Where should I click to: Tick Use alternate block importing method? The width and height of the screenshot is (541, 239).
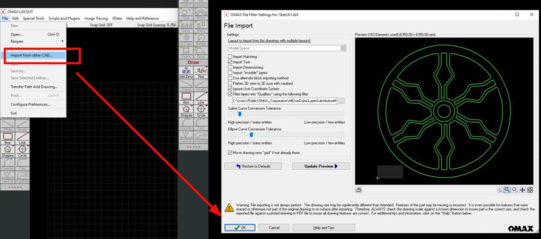click(x=230, y=78)
